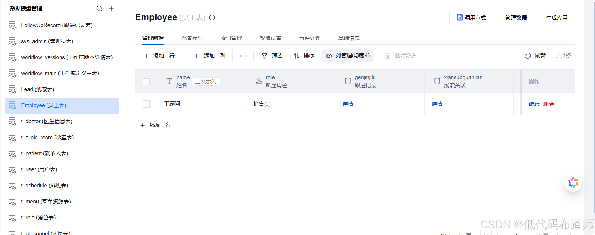595x235 pixels.
Task: Click table icon beside t_patient
Action: (x=12, y=153)
